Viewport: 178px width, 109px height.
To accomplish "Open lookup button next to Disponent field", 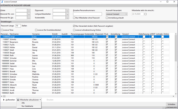I will [x=67, y=10].
